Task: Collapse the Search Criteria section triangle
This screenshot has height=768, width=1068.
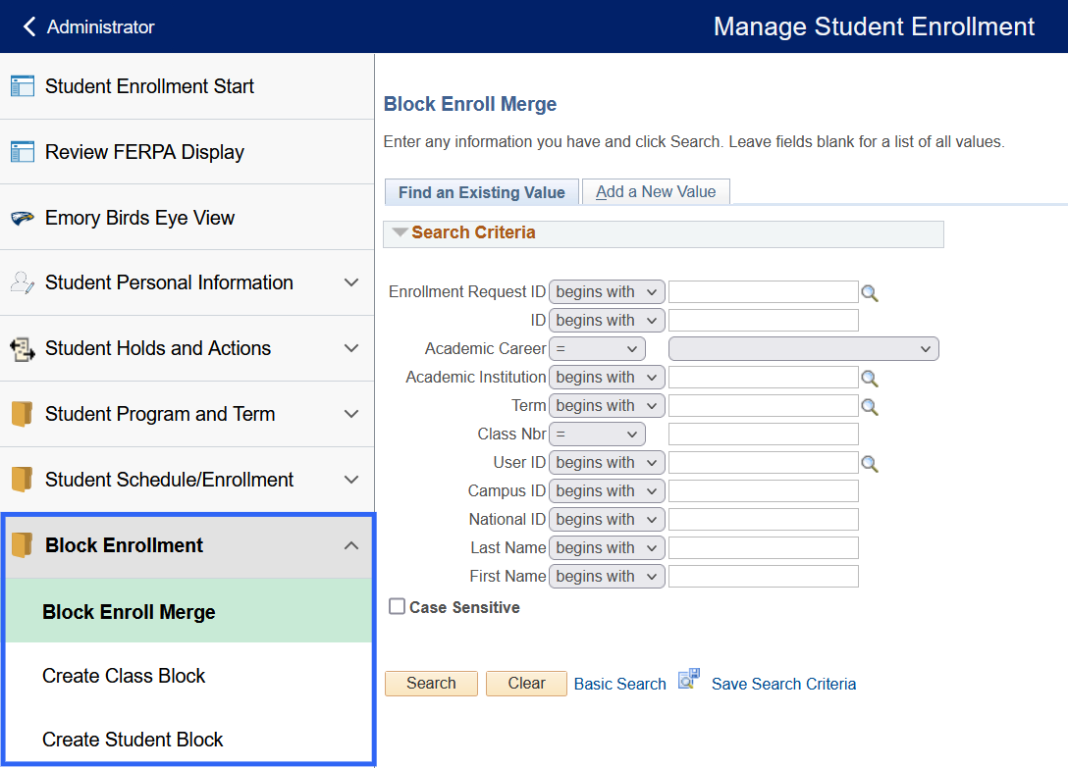Action: 400,233
